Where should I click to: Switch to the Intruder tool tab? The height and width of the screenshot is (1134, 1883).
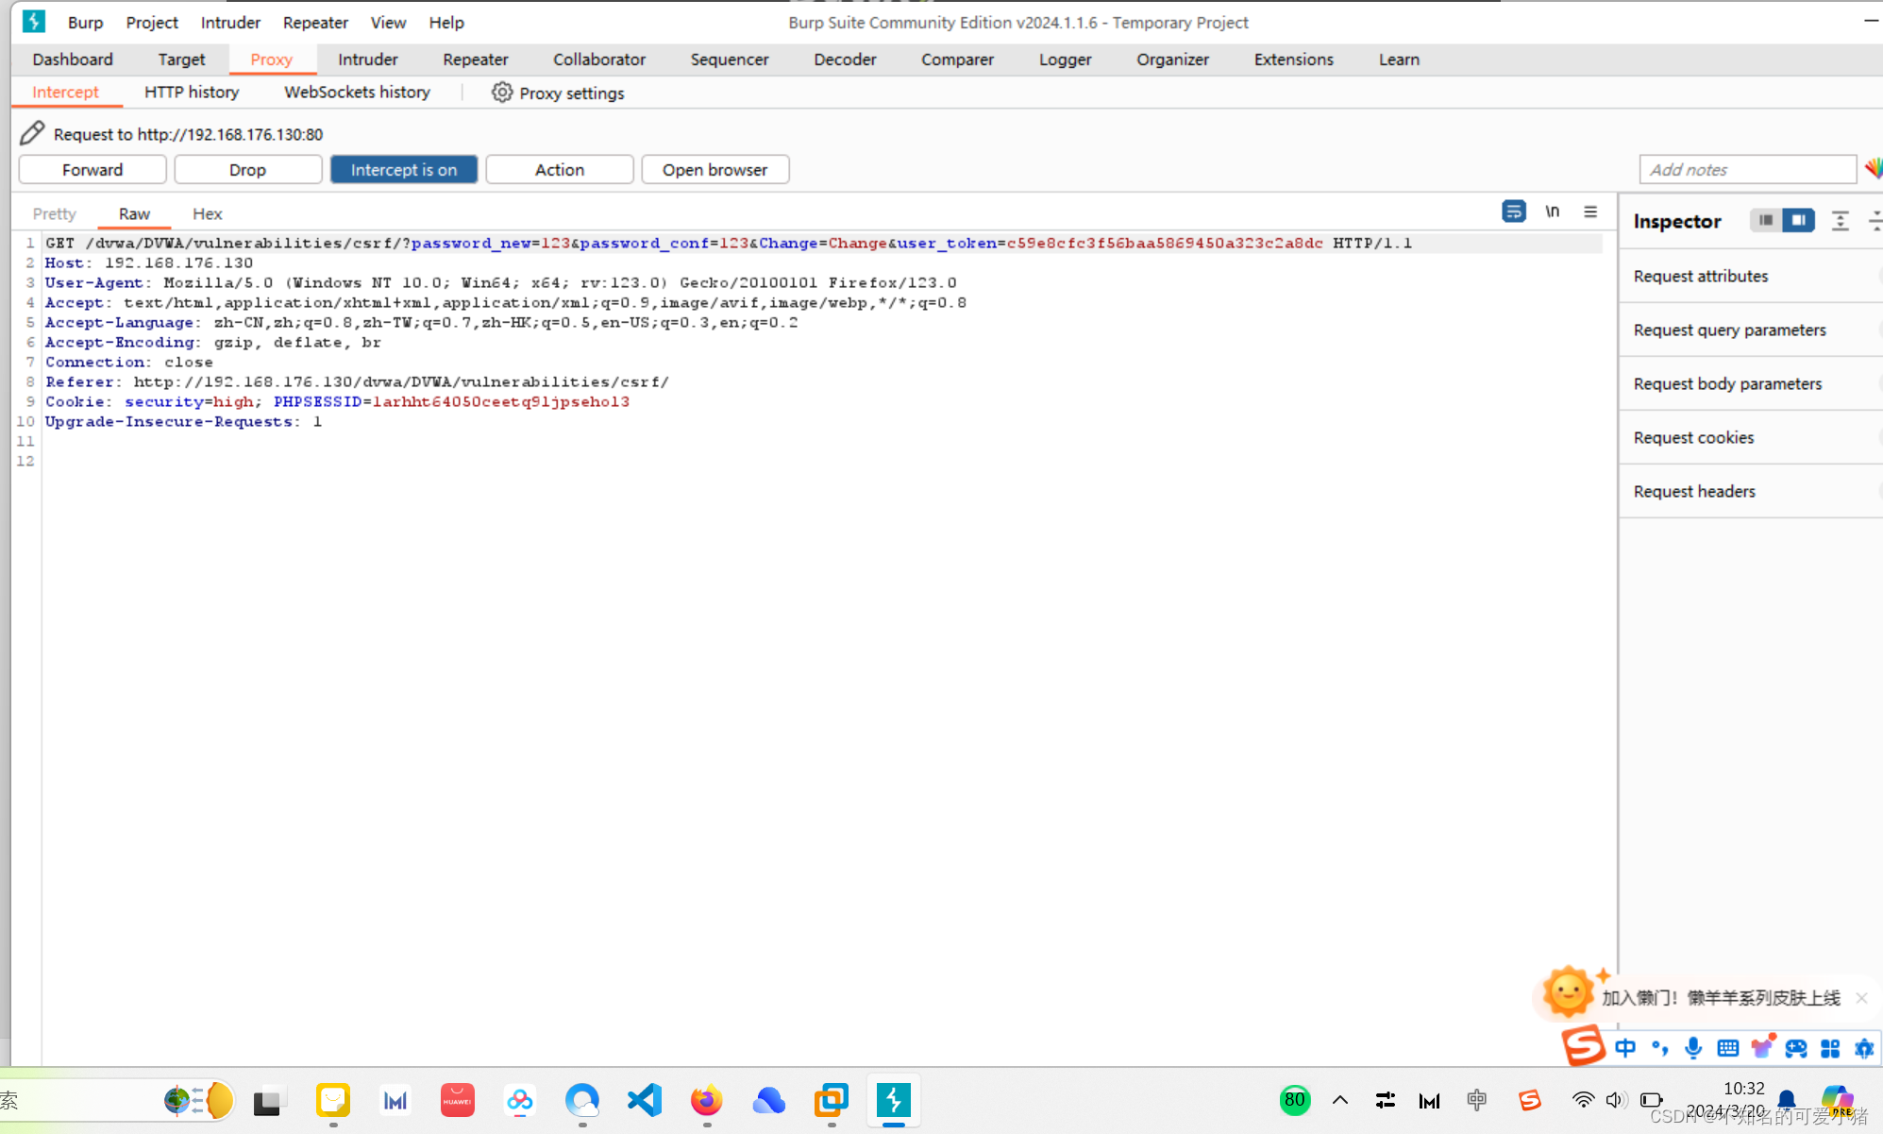pos(368,59)
